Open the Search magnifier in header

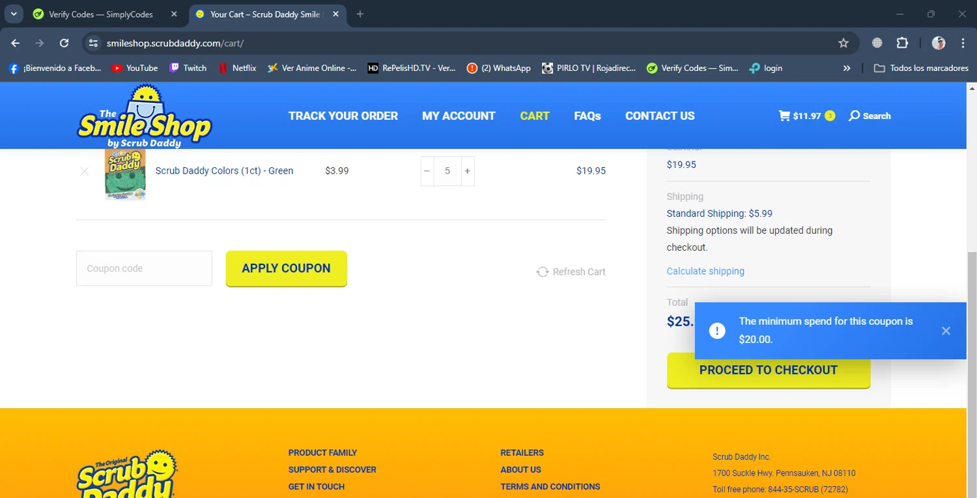click(870, 116)
